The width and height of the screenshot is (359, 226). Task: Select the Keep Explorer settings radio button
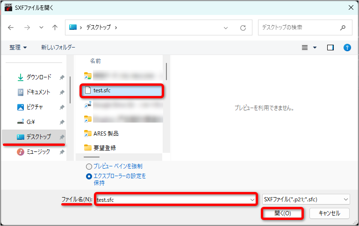click(89, 177)
